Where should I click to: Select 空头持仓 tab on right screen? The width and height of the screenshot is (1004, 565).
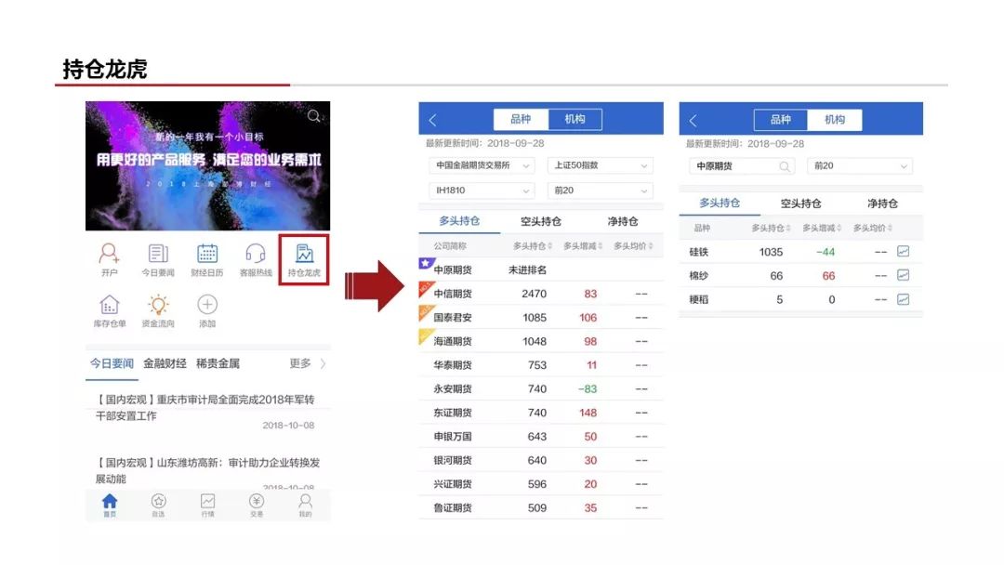coord(800,203)
